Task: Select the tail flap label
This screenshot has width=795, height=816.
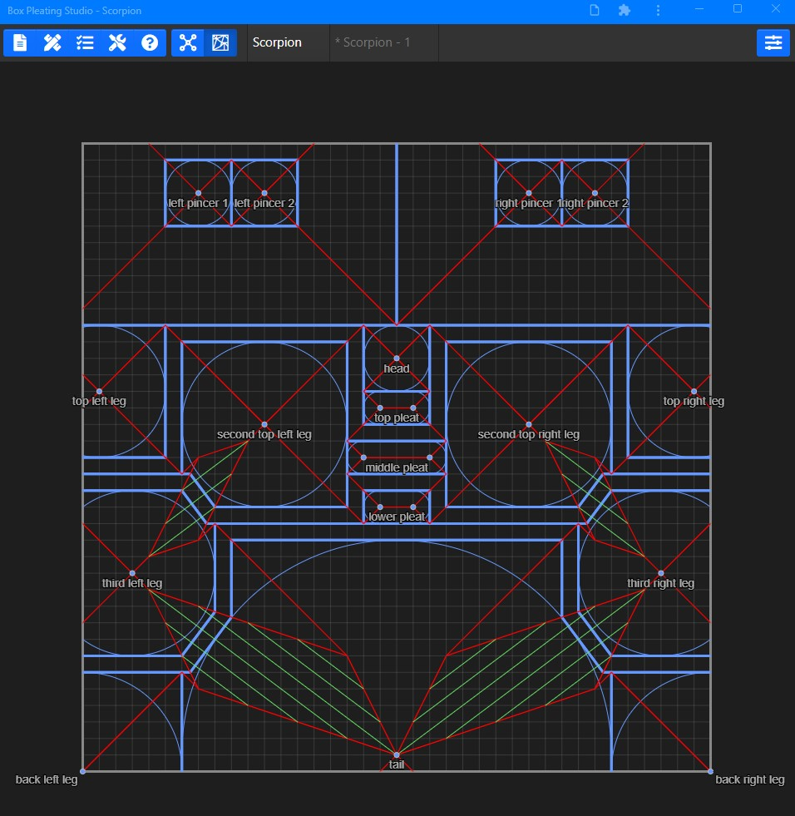Action: [397, 764]
